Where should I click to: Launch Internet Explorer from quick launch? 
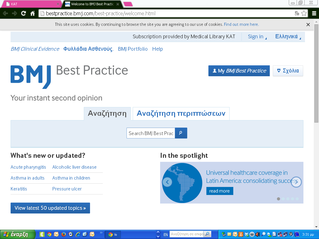[78, 234]
